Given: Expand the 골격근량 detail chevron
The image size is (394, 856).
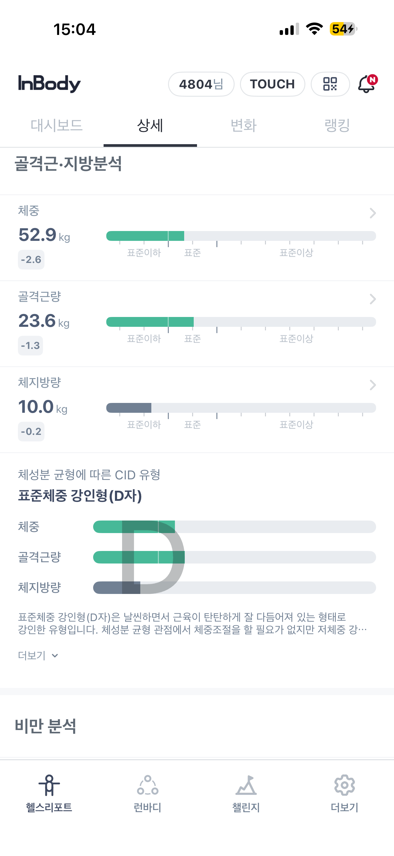Looking at the screenshot, I should (x=373, y=299).
